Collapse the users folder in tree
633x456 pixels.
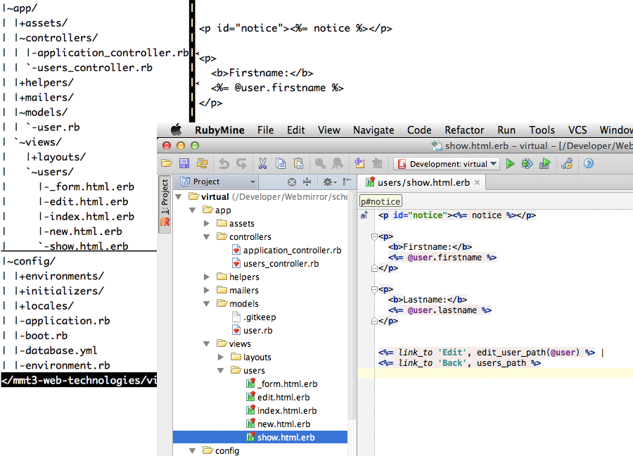pos(220,370)
